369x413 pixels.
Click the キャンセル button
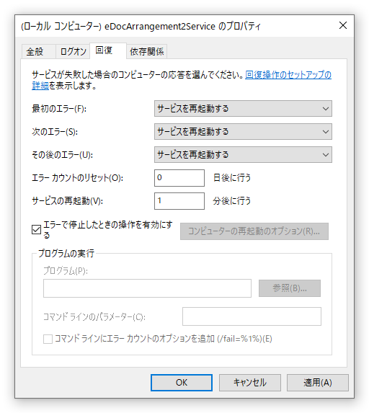[x=249, y=383]
